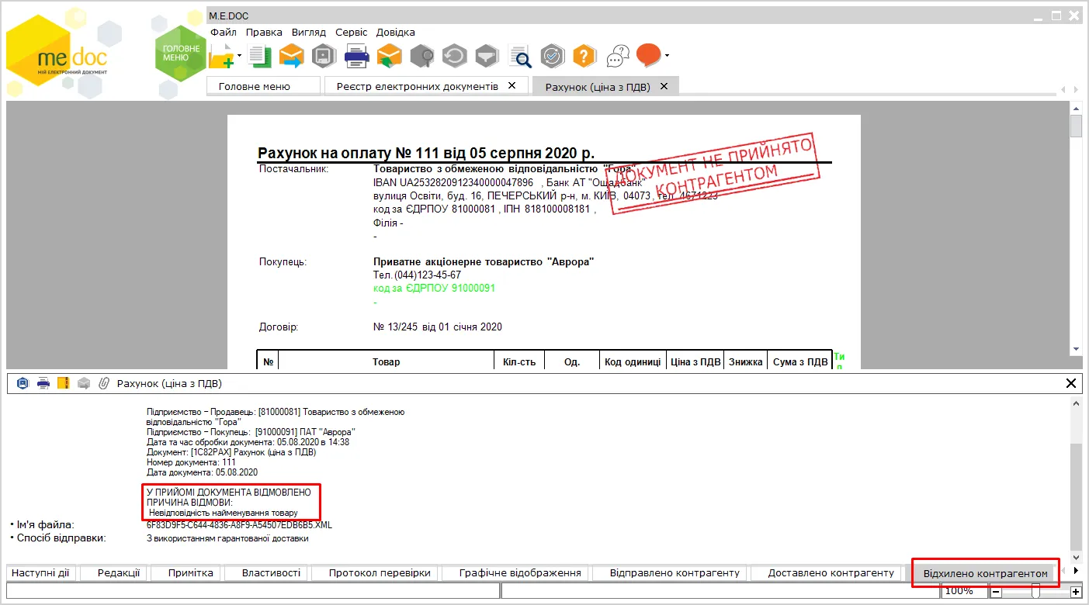Switch to Головне меню tab

tap(263, 86)
